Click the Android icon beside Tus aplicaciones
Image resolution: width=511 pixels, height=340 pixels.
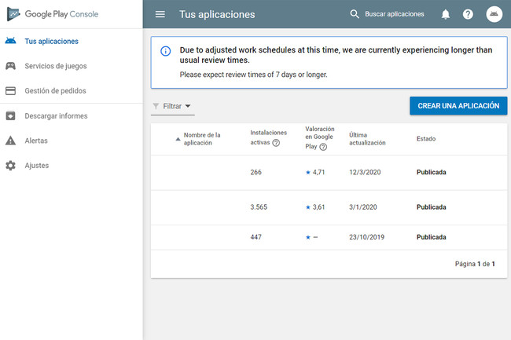pyautogui.click(x=10, y=41)
